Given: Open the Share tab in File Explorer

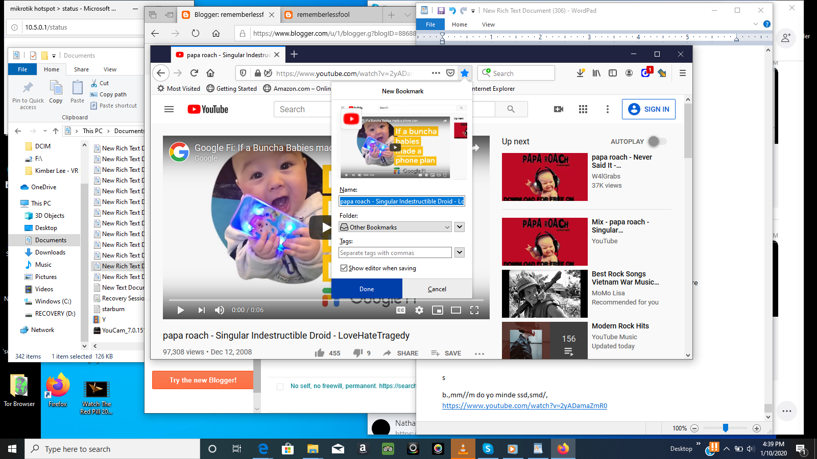Looking at the screenshot, I should click(x=81, y=69).
